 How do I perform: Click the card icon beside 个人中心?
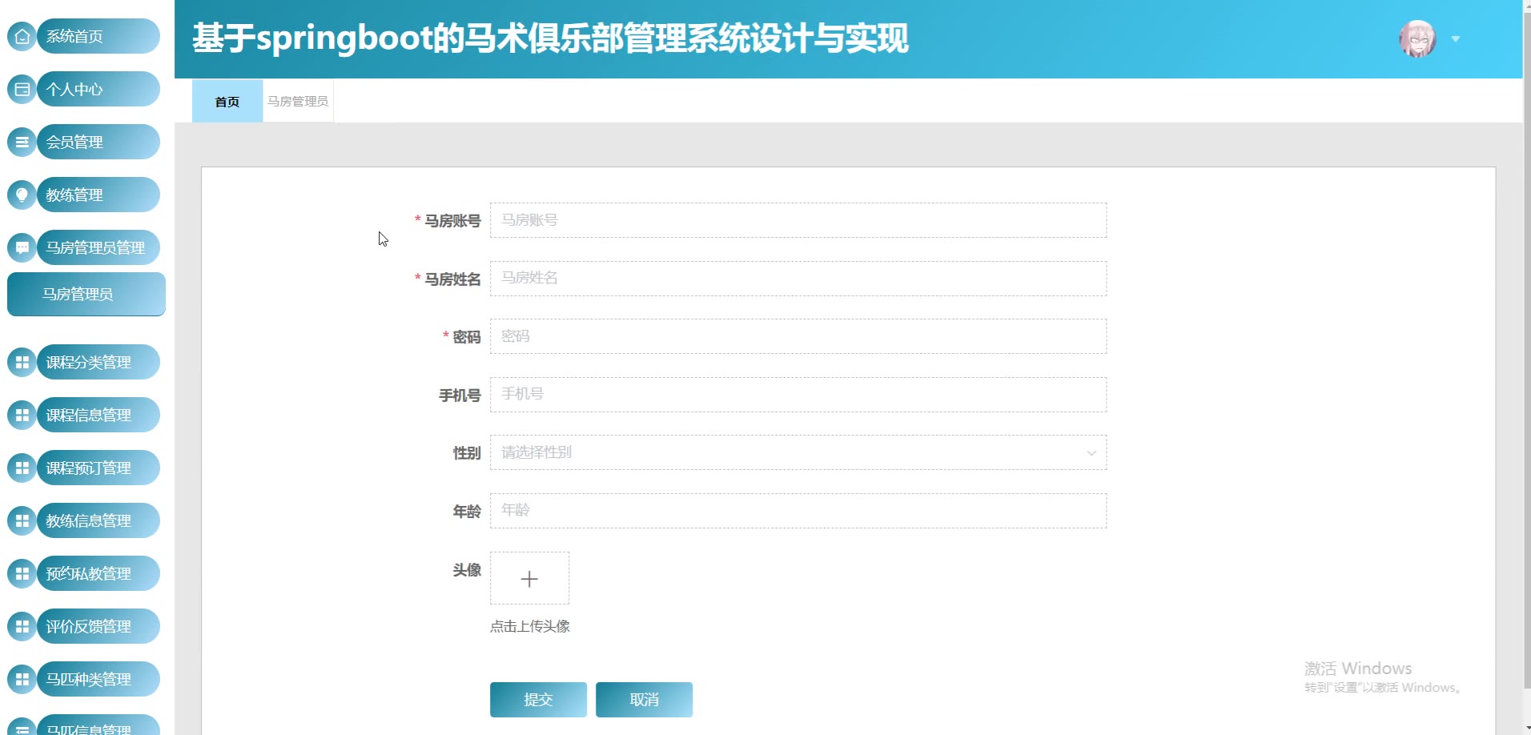pyautogui.click(x=22, y=89)
